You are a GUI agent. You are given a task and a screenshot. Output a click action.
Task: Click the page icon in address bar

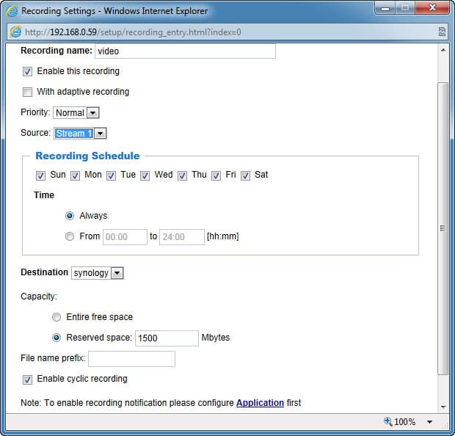click(x=15, y=32)
